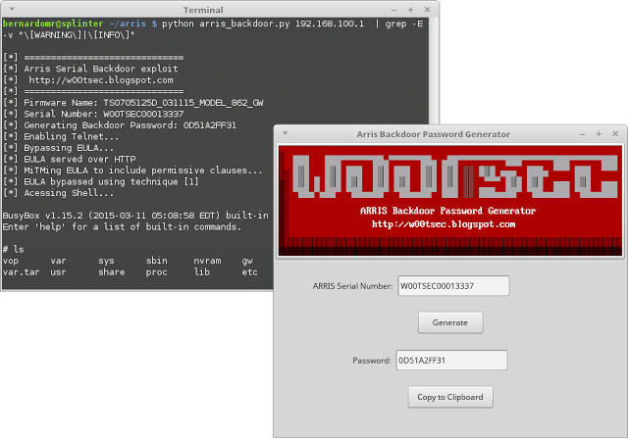Click the 'Password:' label

click(x=371, y=361)
